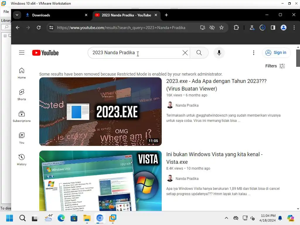Go forward in browser
The width and height of the screenshot is (300, 225).
(x=28, y=28)
